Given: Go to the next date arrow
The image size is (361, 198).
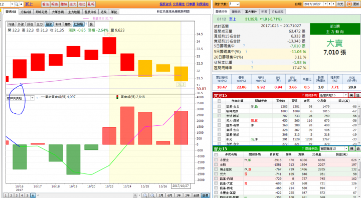Looking at the screenshot, I should point(333,4).
